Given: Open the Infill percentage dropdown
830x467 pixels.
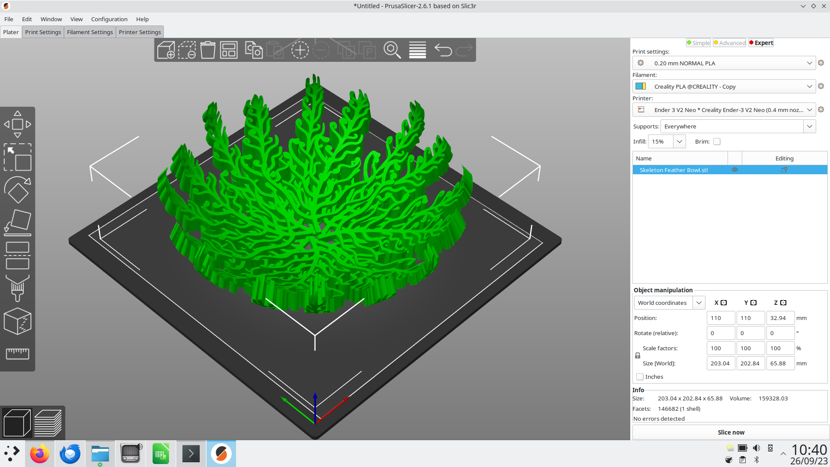Looking at the screenshot, I should 679,141.
